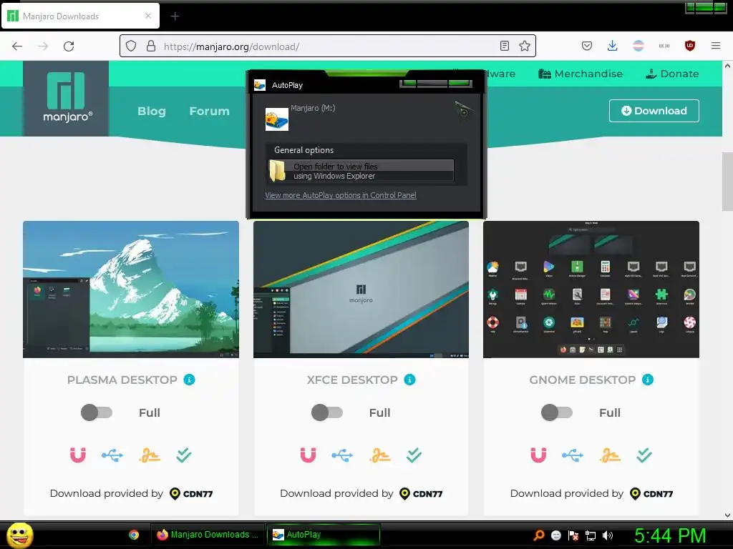Image resolution: width=733 pixels, height=549 pixels.
Task: Click the uBlock Origin extension icon
Action: coord(689,46)
